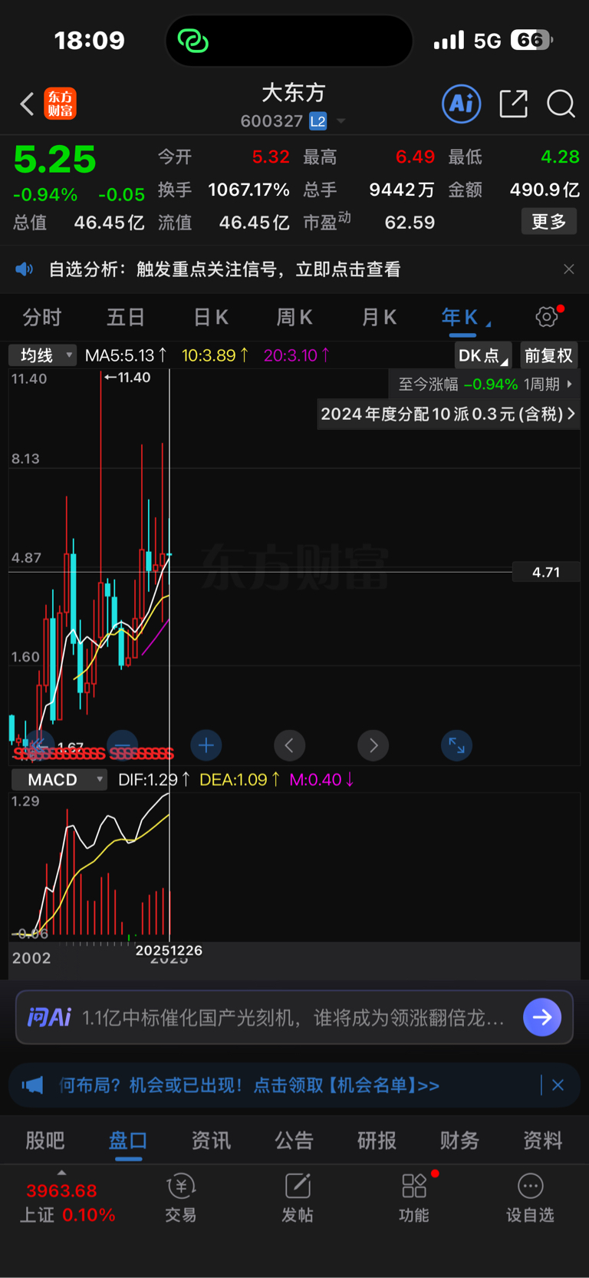This screenshot has height=1278, width=589.
Task: Tap 更多 button for more quotes
Action: [549, 222]
